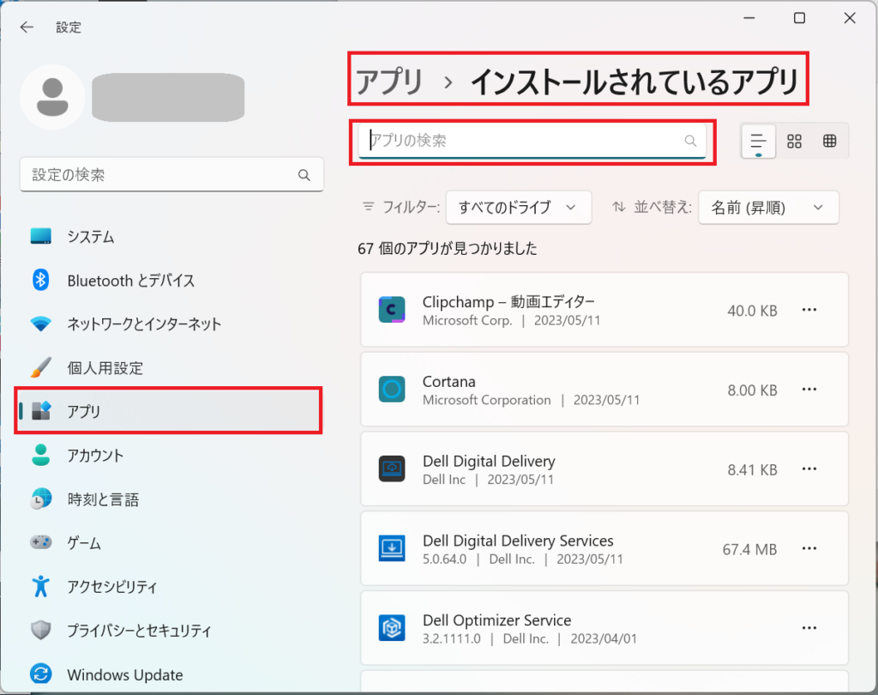
Task: Click the Clipchamp app icon
Action: [392, 310]
